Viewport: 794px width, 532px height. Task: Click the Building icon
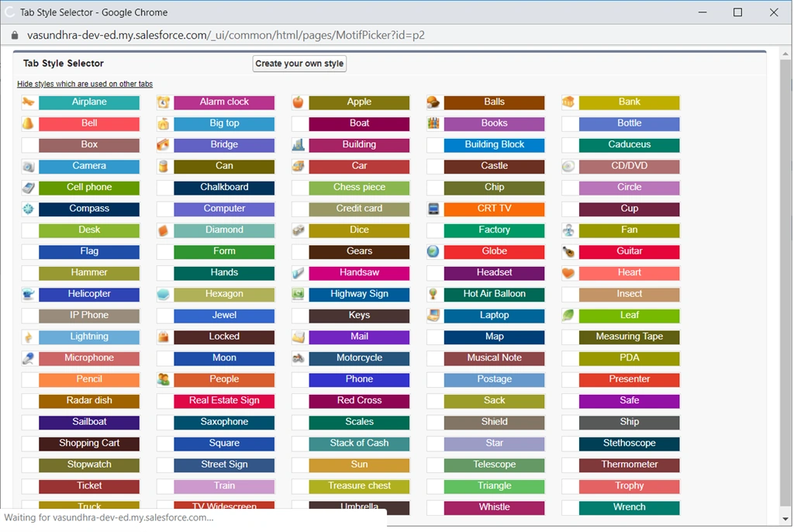(299, 145)
